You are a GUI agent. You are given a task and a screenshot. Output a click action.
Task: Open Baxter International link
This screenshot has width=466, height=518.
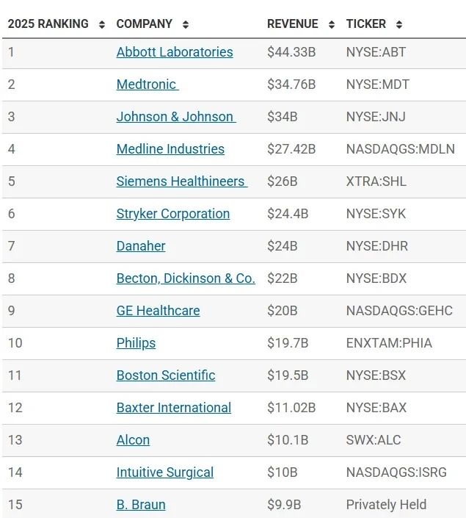(174, 408)
